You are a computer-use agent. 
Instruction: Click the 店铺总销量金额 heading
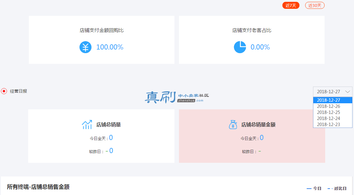[258, 125]
